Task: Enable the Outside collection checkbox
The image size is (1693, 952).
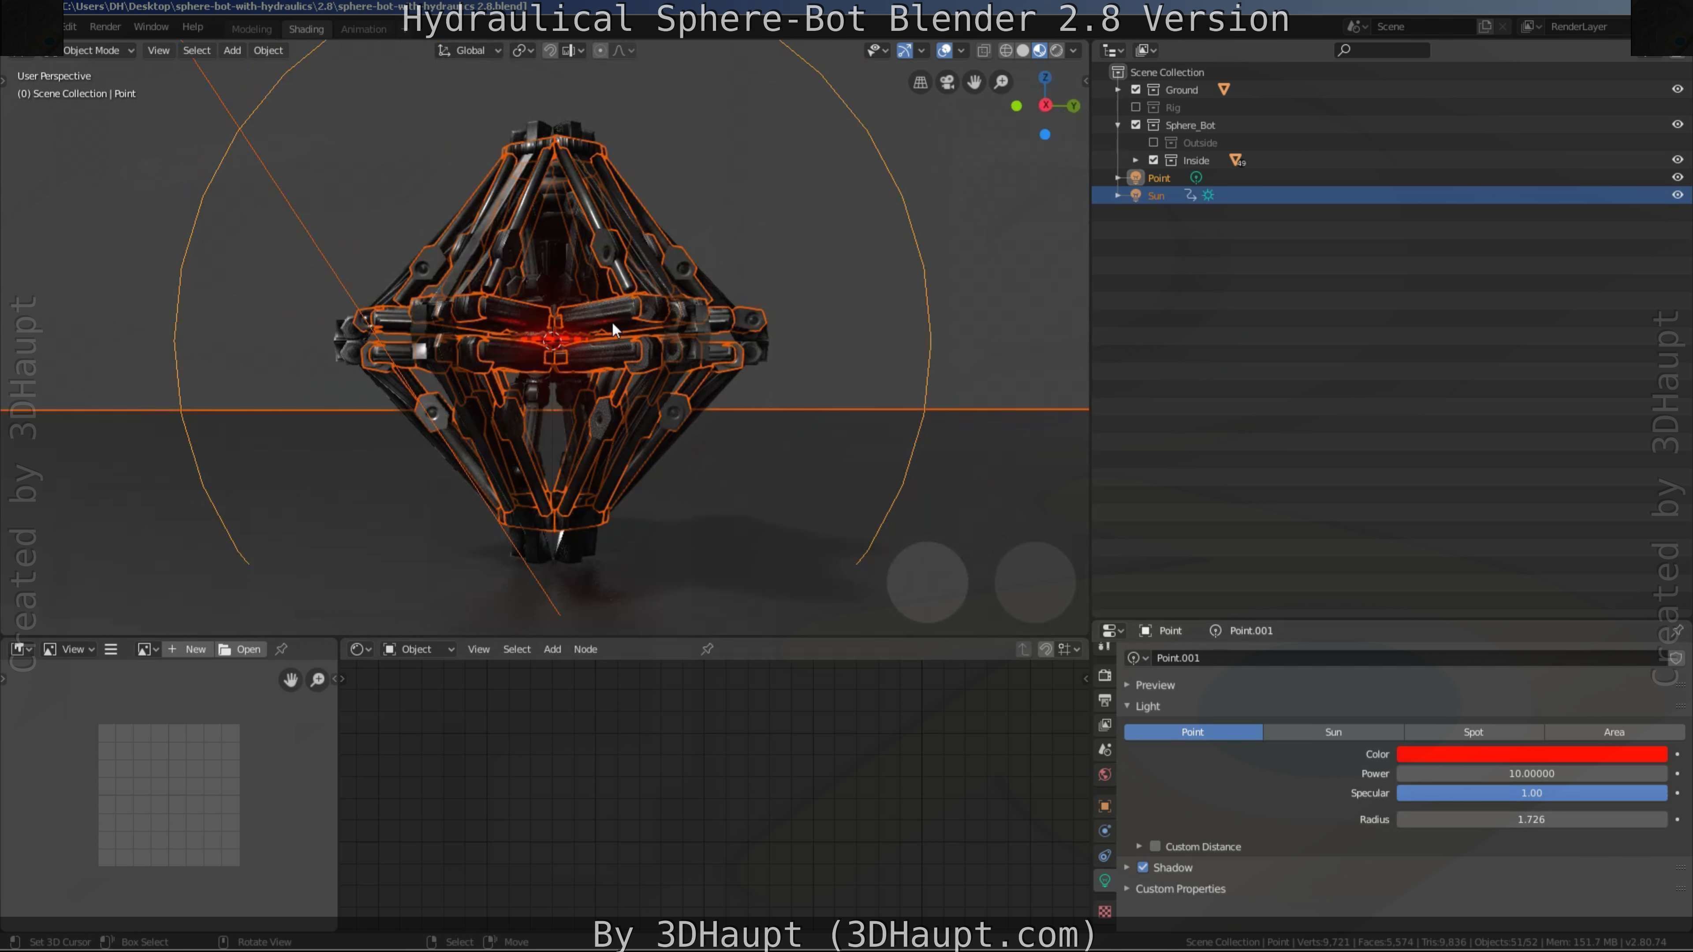Action: point(1153,142)
